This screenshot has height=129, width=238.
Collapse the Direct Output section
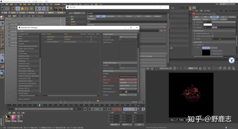(120, 71)
